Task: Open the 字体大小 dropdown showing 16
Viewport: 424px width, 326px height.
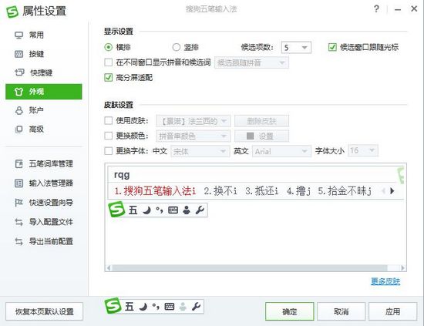Action: [362, 151]
